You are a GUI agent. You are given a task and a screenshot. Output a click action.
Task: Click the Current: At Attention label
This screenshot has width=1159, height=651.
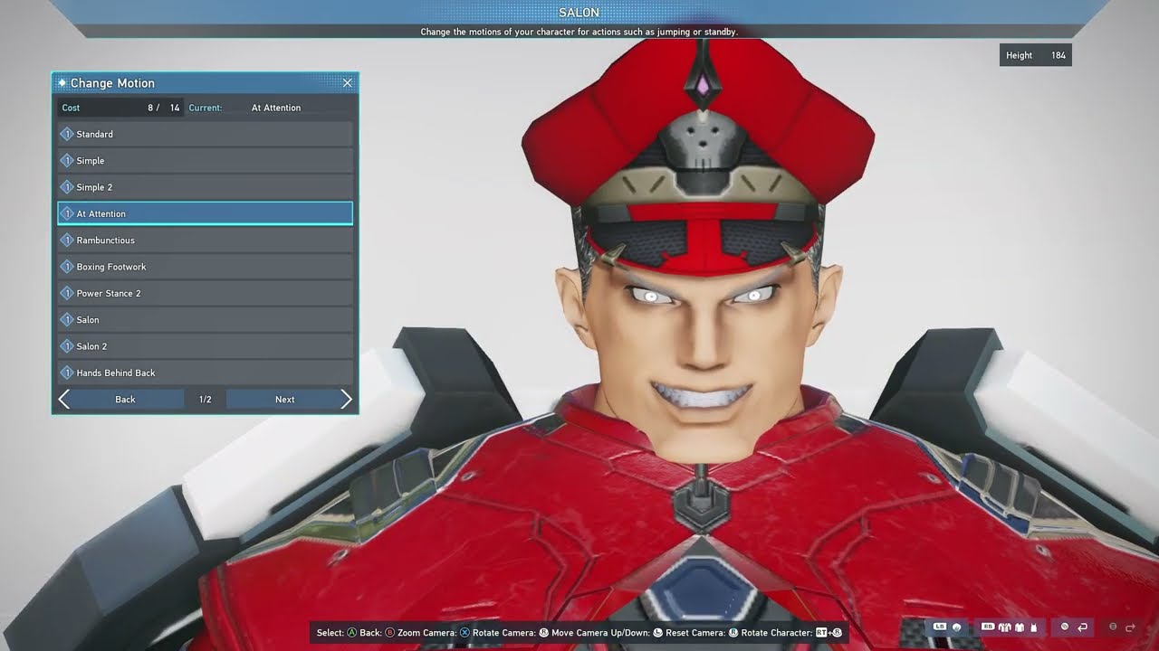coord(244,108)
